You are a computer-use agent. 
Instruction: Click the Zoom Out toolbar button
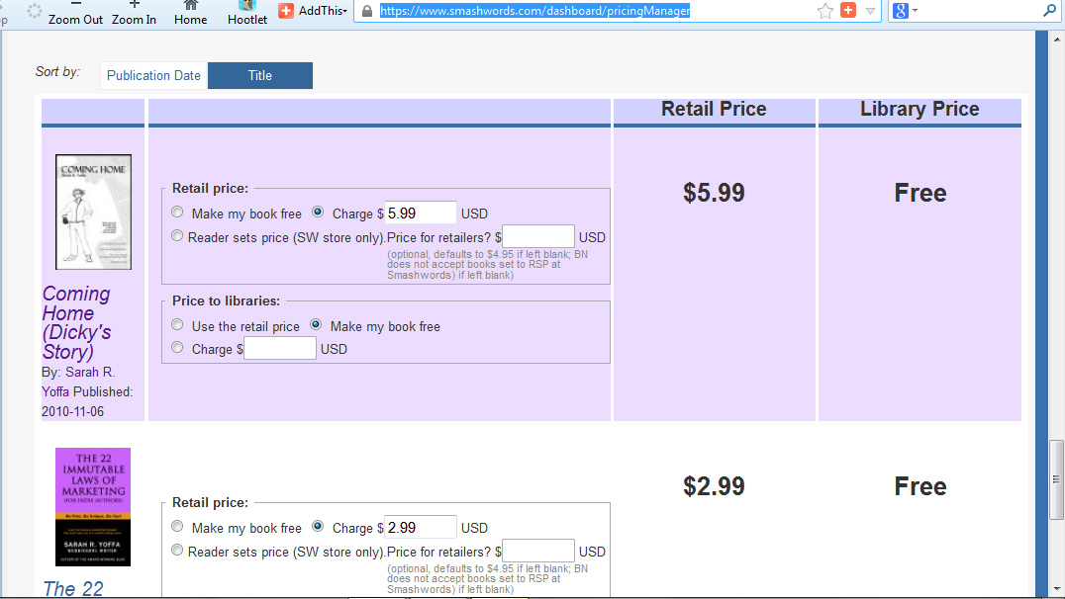tap(75, 13)
